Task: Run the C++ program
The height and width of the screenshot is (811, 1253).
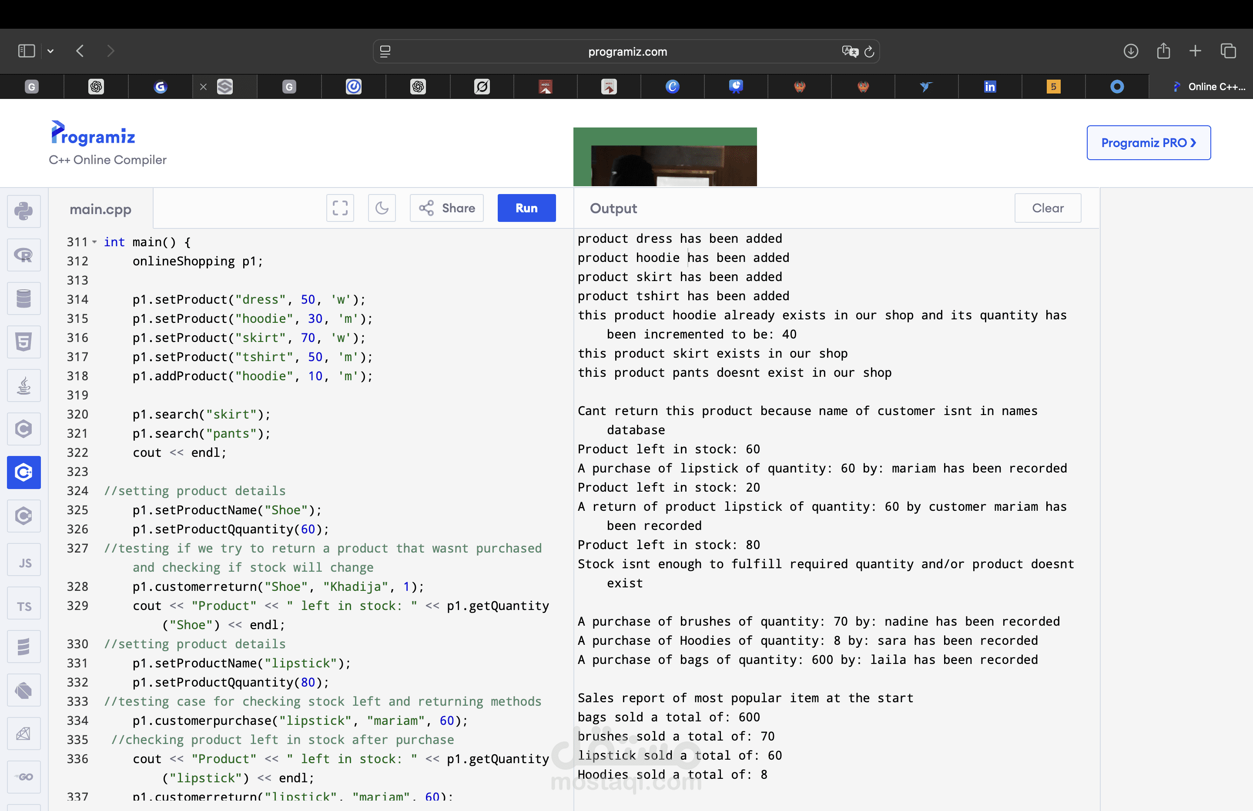Action: (526, 208)
